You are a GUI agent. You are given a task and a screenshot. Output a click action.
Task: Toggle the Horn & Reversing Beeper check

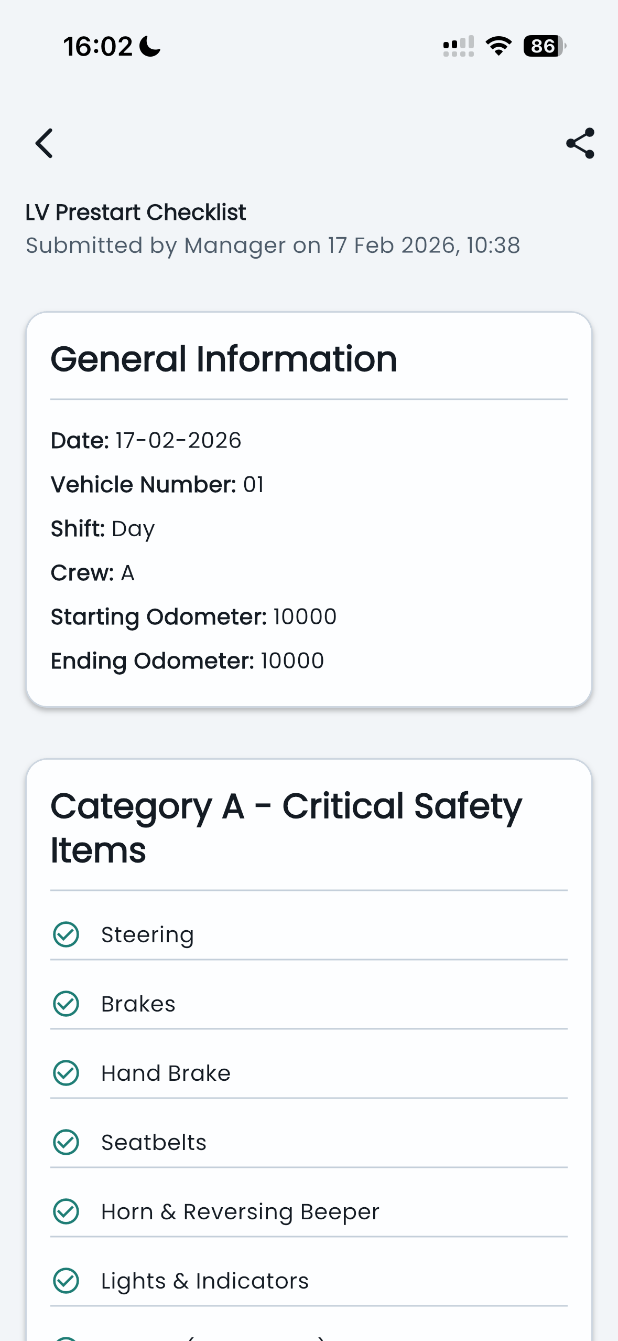[x=66, y=1211]
